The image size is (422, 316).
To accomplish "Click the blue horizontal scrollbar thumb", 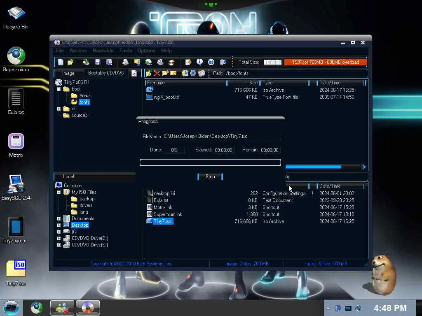I will 313,167.
